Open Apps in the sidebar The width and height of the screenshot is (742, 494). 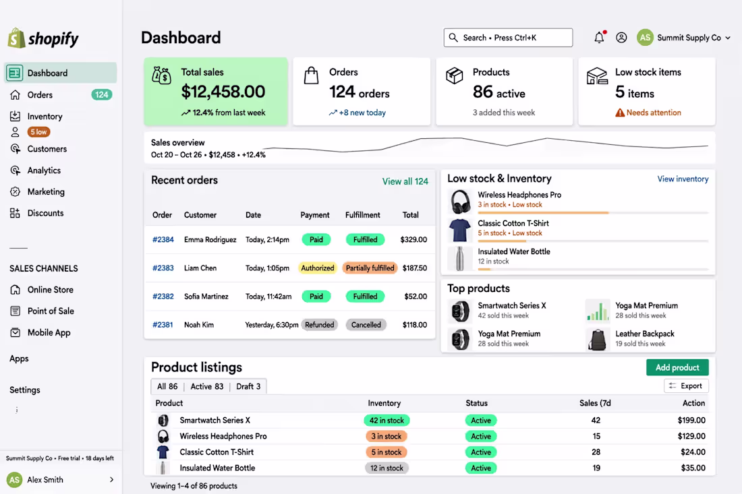[x=19, y=359]
